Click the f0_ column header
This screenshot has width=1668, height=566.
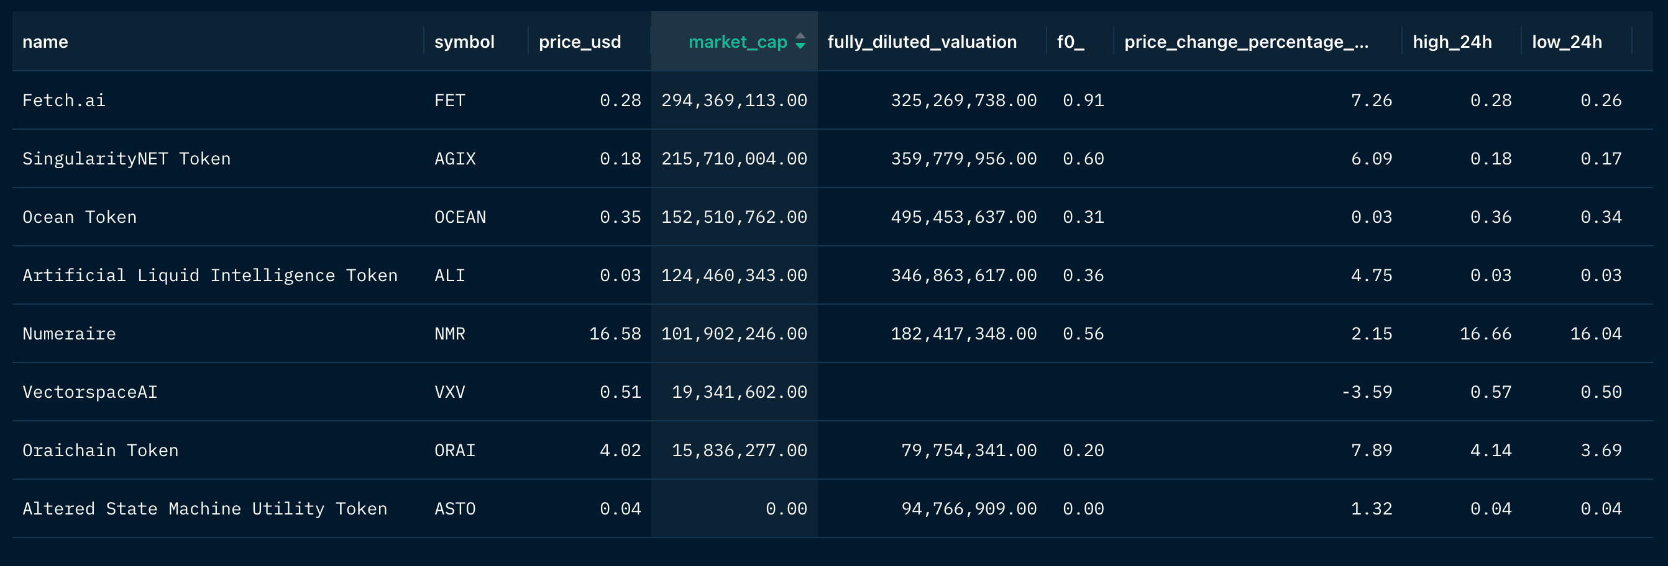(x=1070, y=42)
